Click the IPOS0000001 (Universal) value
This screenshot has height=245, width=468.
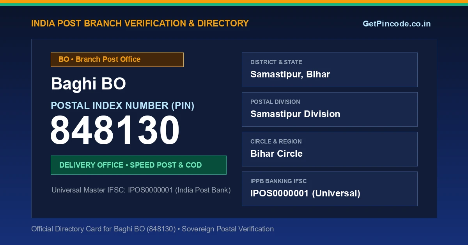click(x=305, y=193)
